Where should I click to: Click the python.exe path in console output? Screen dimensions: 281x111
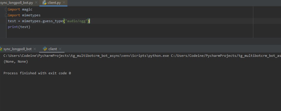point(86,56)
